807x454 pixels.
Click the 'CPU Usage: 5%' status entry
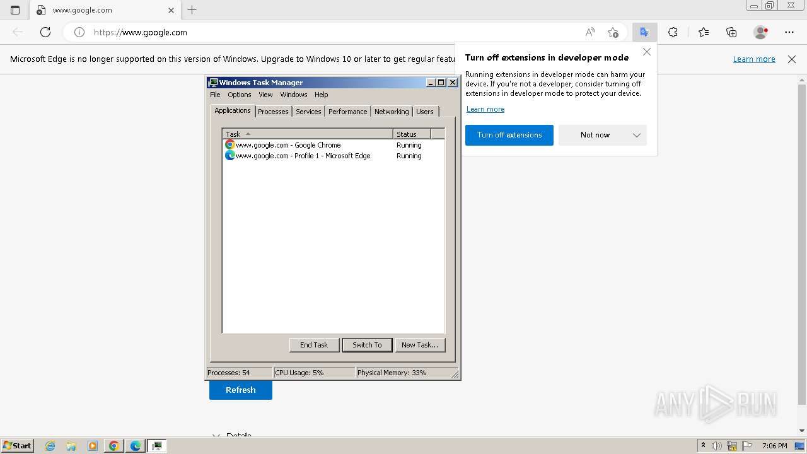[315, 373]
